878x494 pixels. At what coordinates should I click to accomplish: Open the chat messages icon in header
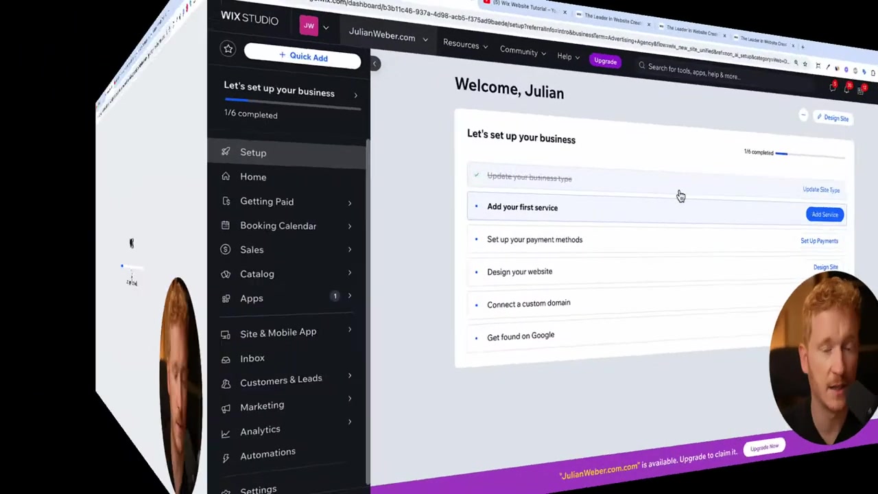click(x=833, y=86)
